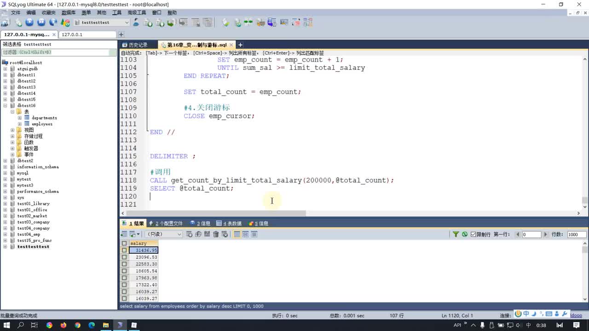Click the refresh icon beside the funnel
The image size is (589, 331).
click(465, 234)
